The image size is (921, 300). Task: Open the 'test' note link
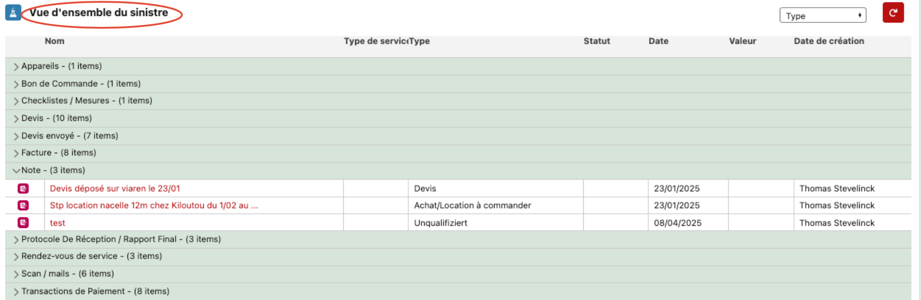click(x=58, y=223)
